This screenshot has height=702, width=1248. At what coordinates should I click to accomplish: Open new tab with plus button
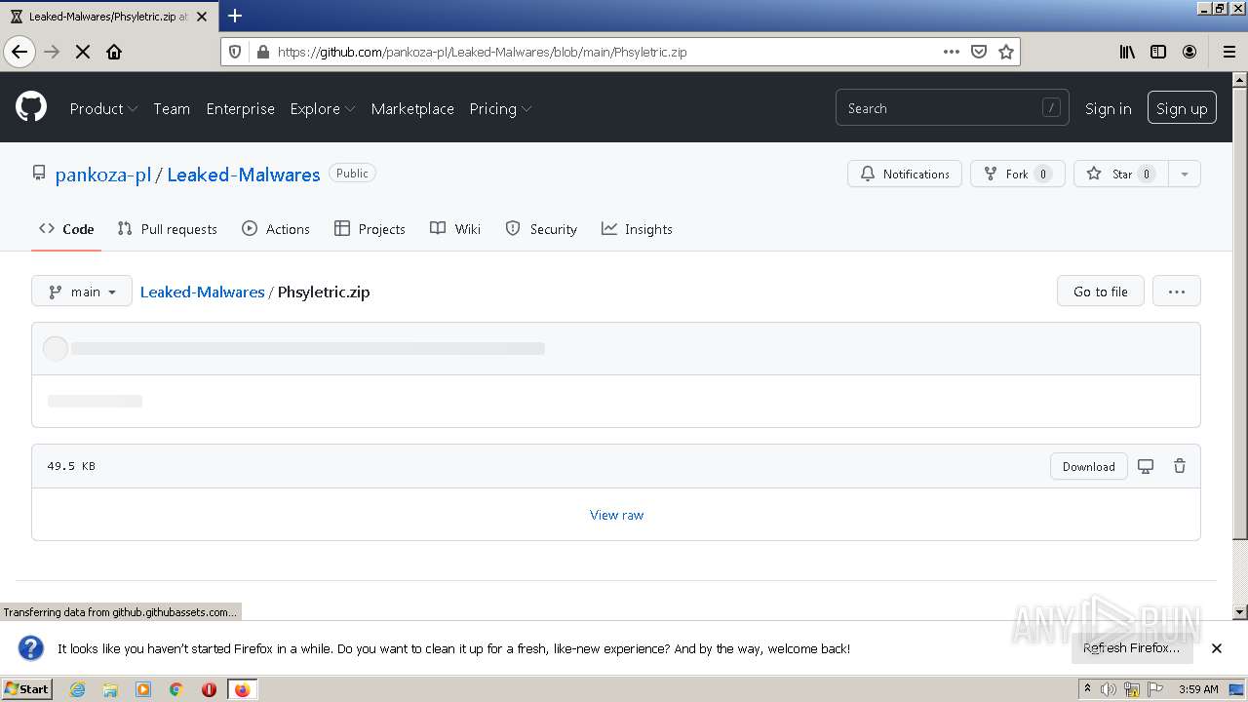pos(235,16)
